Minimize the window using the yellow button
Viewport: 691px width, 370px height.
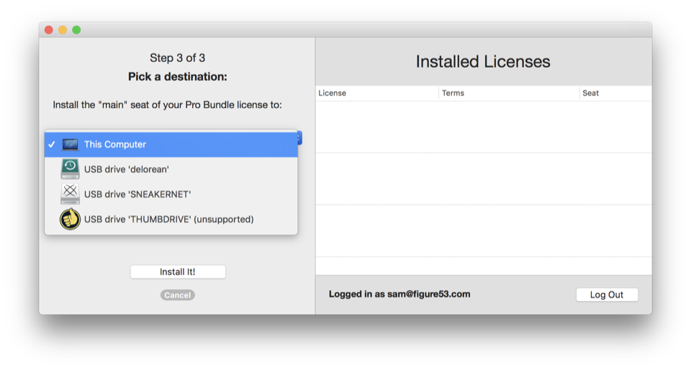pyautogui.click(x=63, y=30)
